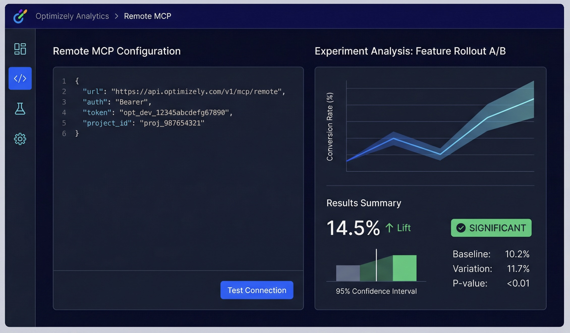Viewport: 570px width, 333px height.
Task: Click the Optimizely logo icon
Action: pos(20,16)
